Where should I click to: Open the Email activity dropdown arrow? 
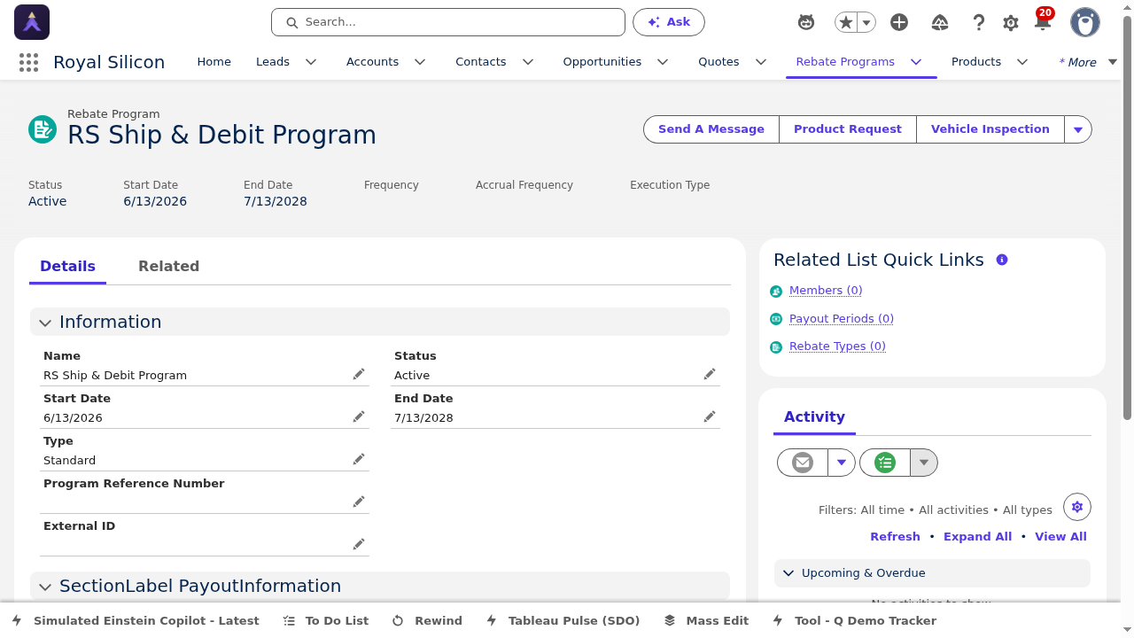pyautogui.click(x=842, y=463)
